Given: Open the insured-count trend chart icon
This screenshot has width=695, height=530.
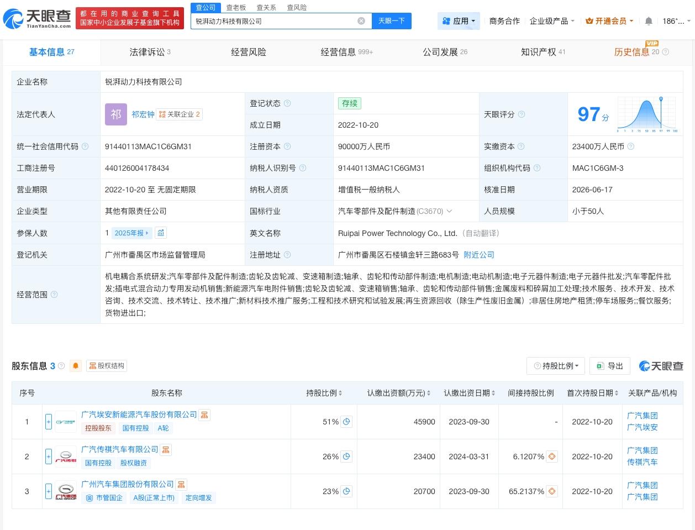Looking at the screenshot, I should click(x=161, y=233).
